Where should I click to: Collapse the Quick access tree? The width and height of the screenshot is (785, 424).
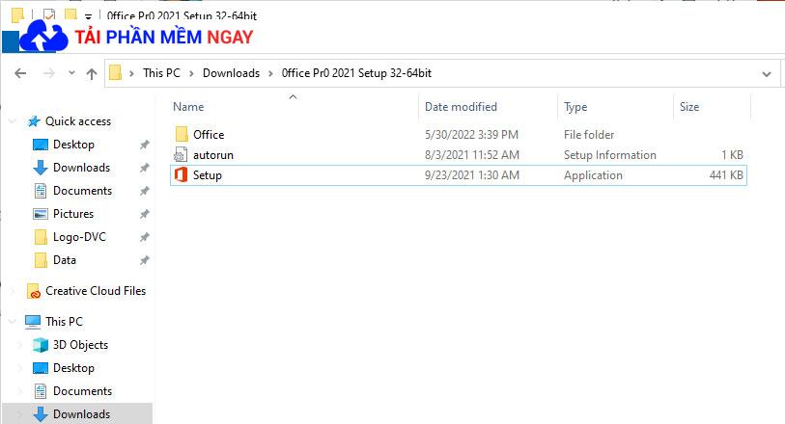click(12, 121)
